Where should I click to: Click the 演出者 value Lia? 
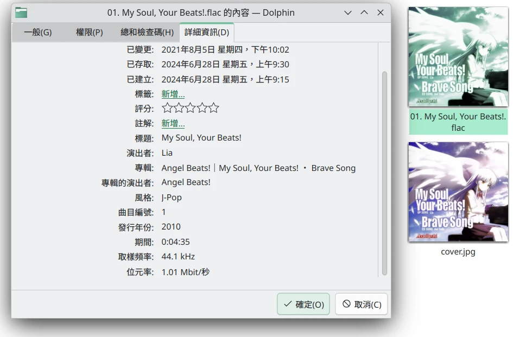click(x=167, y=153)
